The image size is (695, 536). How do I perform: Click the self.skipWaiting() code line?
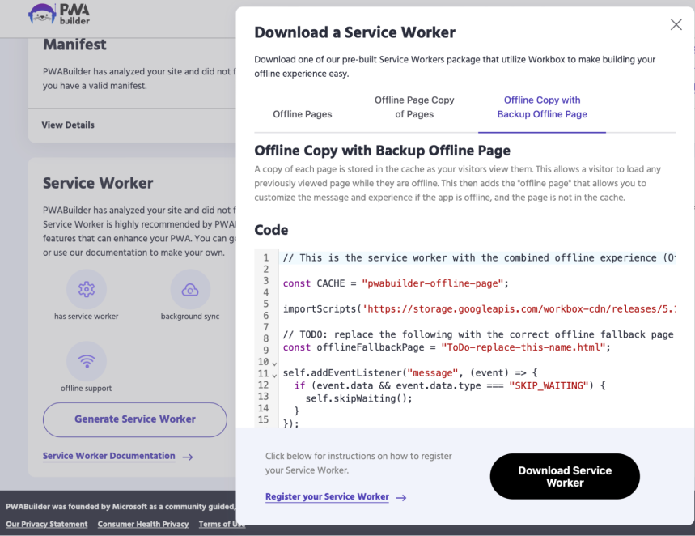coord(359,398)
